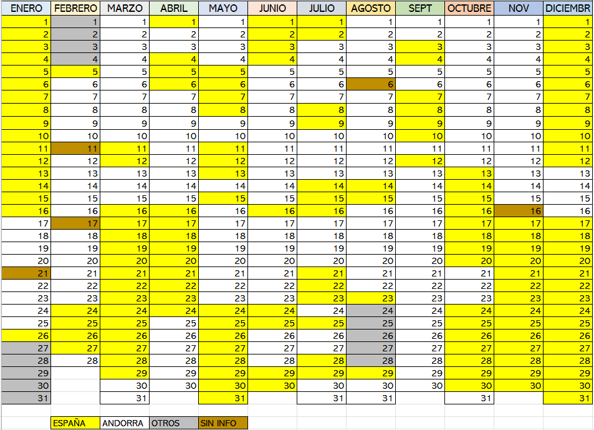Select yellow cell 29 in MARZO column
594x430 pixels.
125,373
